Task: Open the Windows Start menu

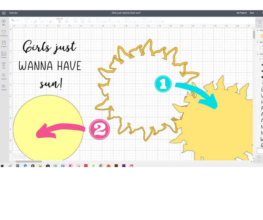Action: [2, 166]
